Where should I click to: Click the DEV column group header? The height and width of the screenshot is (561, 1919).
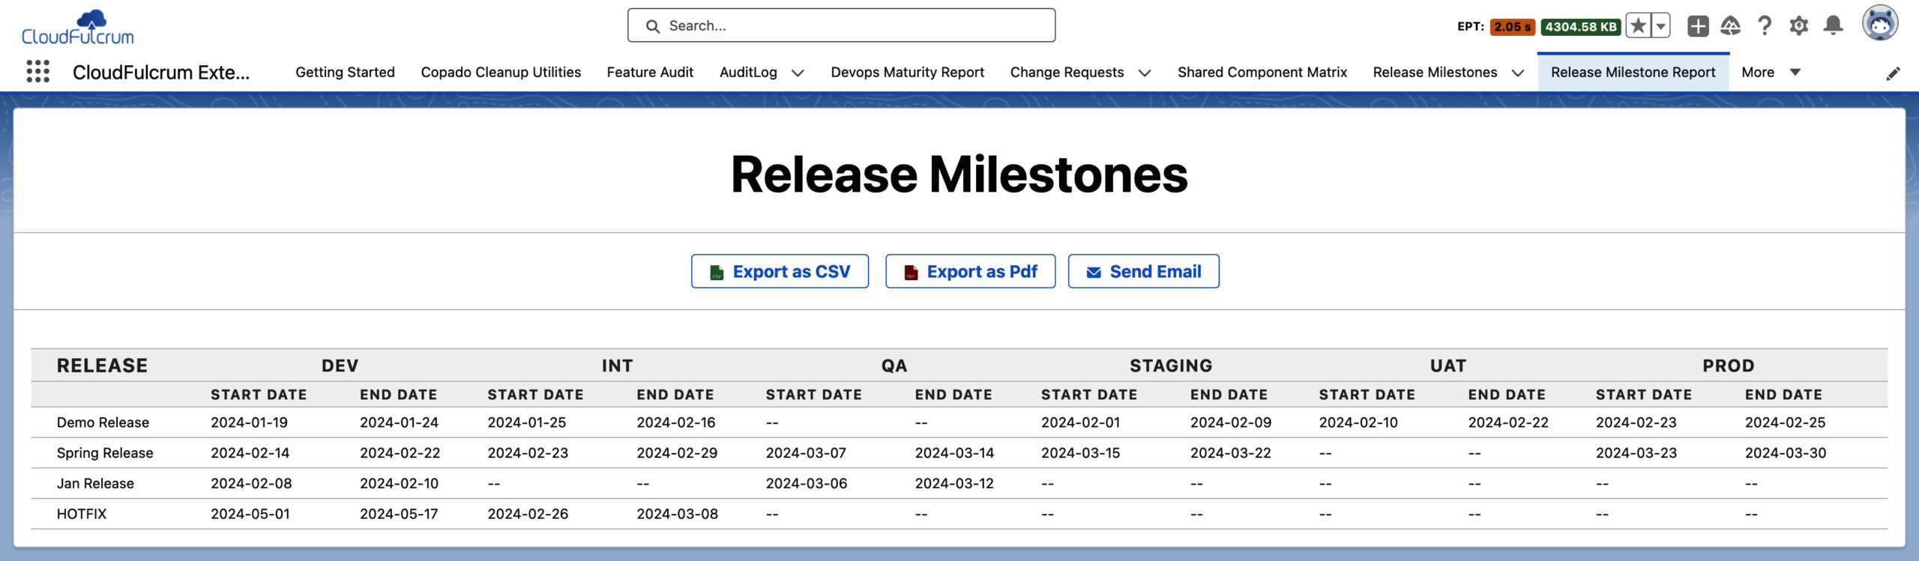pyautogui.click(x=340, y=366)
